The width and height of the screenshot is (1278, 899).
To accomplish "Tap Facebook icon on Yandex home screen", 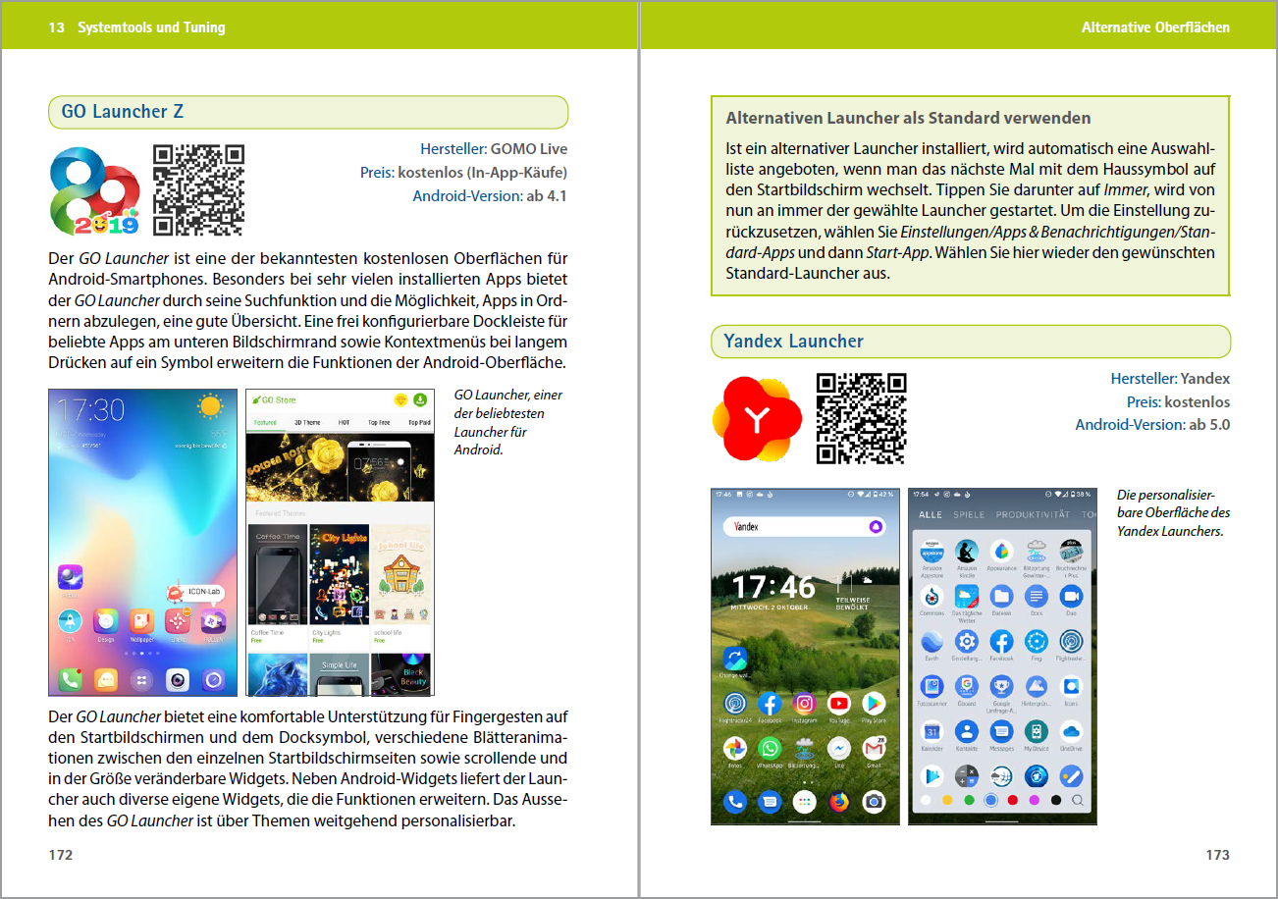I will (770, 704).
